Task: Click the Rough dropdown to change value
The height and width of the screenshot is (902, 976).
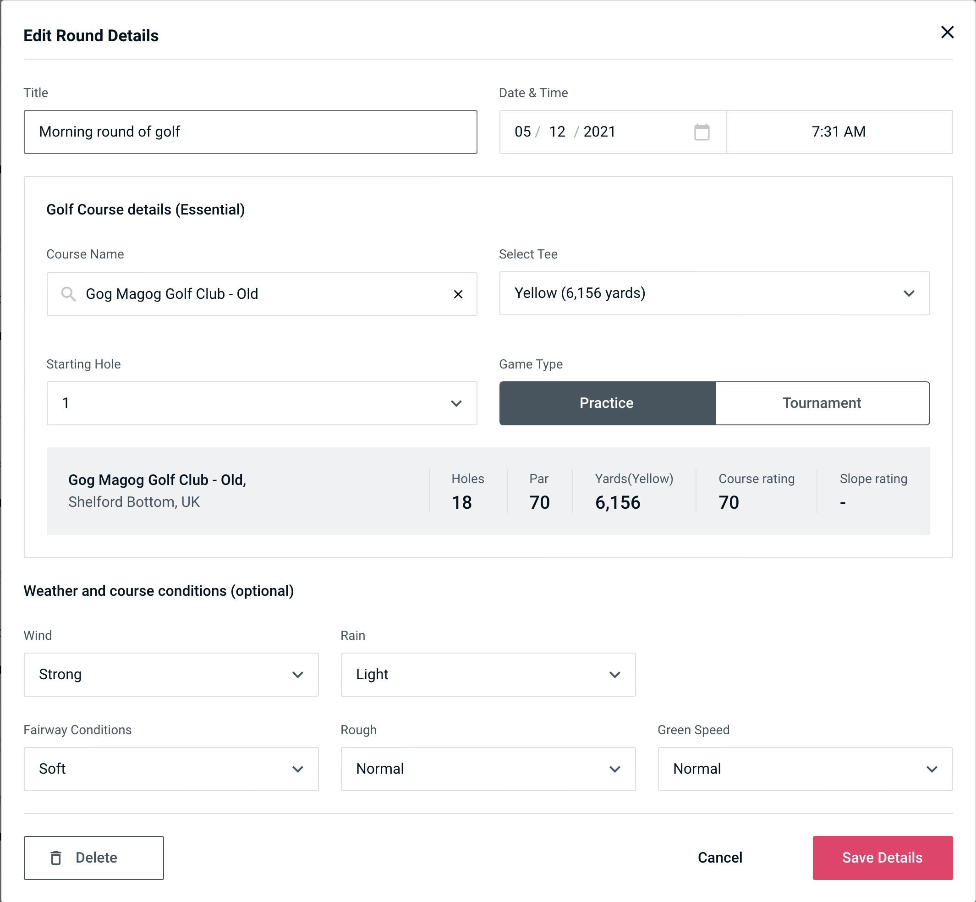Action: (x=488, y=769)
